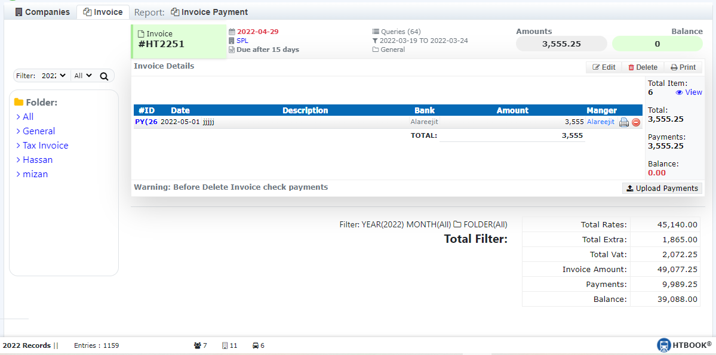
Task: Click the yellow Folder icon in sidebar
Action: coord(19,102)
